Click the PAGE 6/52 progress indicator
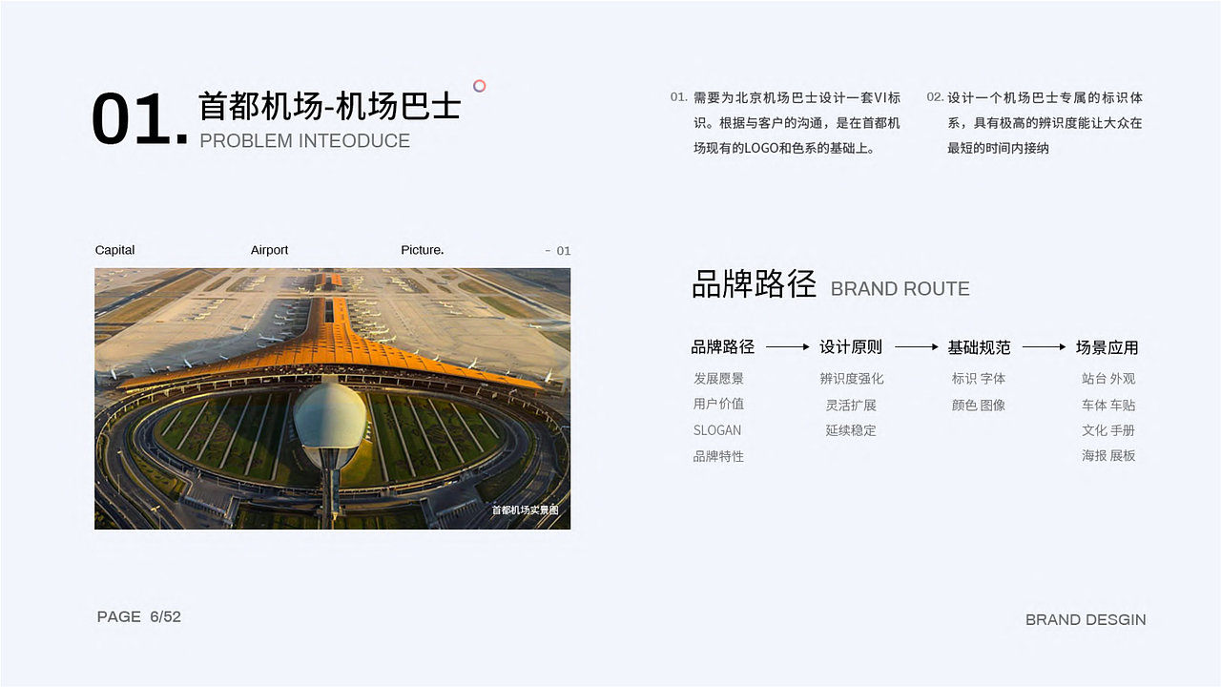The width and height of the screenshot is (1221, 687). (x=138, y=617)
